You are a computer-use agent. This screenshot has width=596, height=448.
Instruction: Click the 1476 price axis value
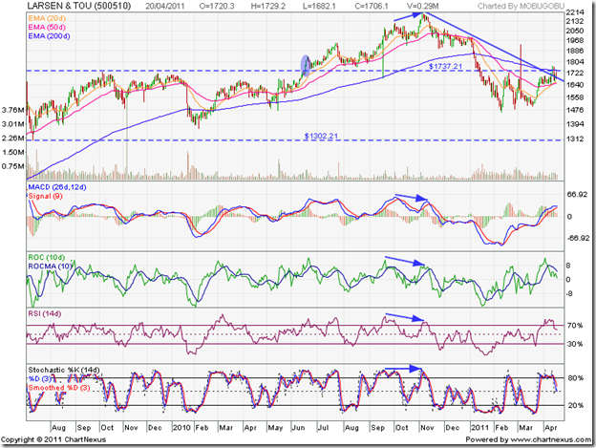pyautogui.click(x=575, y=110)
